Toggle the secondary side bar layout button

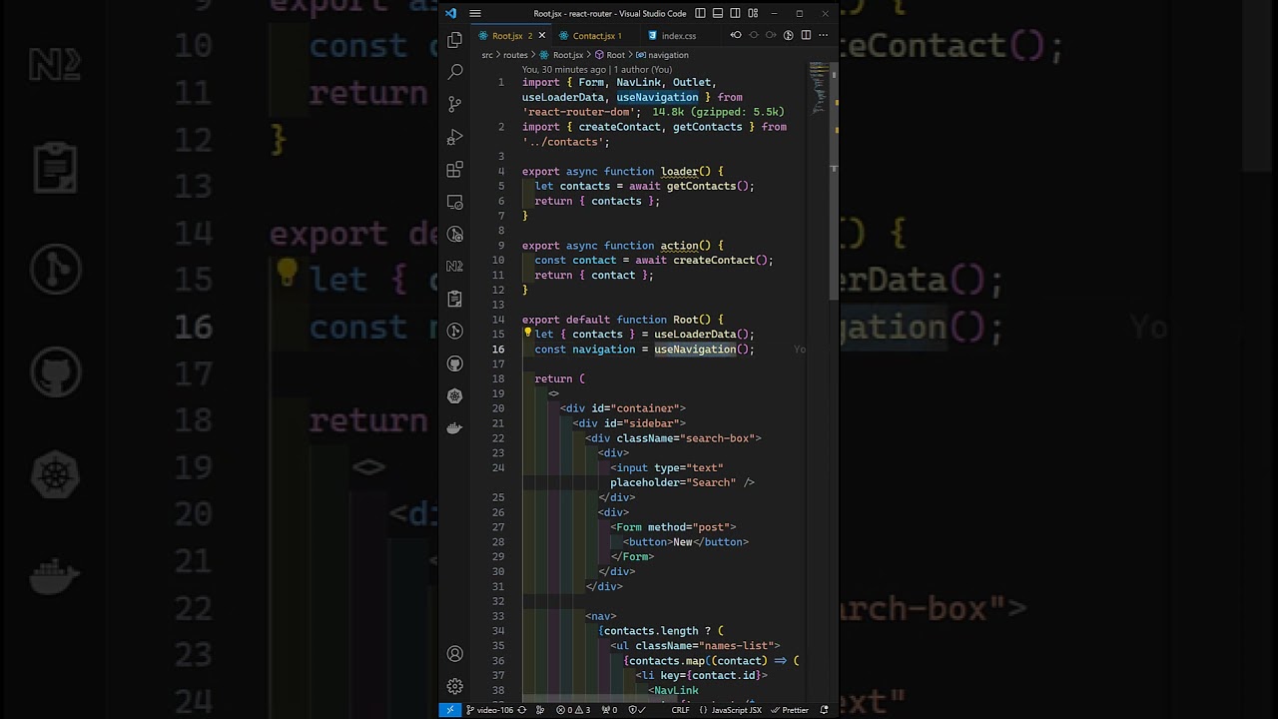coord(736,13)
